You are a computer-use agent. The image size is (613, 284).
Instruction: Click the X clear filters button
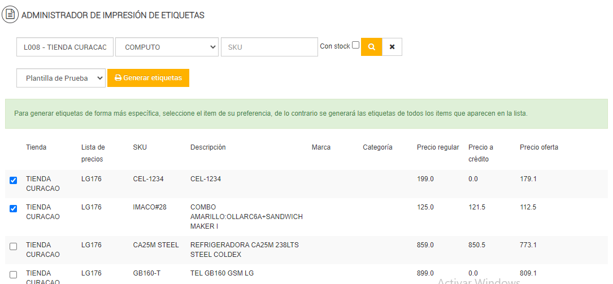pos(392,47)
